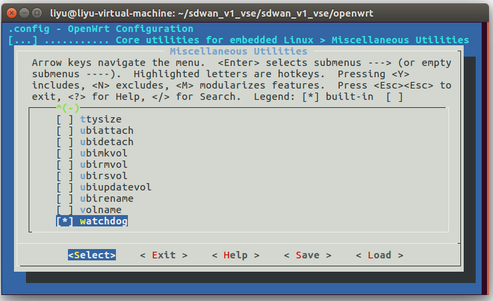Toggle the ubiattach checkbox
Screen dimensions: 493x301
(x=65, y=131)
